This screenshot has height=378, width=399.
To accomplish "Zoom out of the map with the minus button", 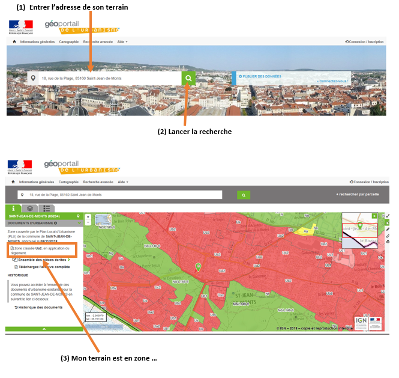I will pos(88,222).
